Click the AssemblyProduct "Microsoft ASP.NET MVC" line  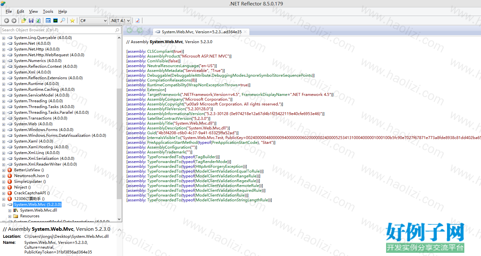[179, 56]
